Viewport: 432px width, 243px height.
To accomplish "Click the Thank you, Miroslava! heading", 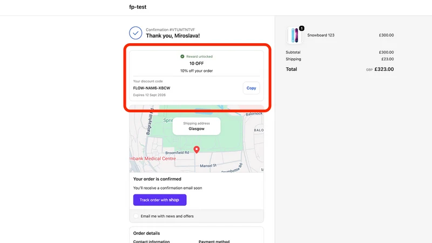I will (x=173, y=36).
